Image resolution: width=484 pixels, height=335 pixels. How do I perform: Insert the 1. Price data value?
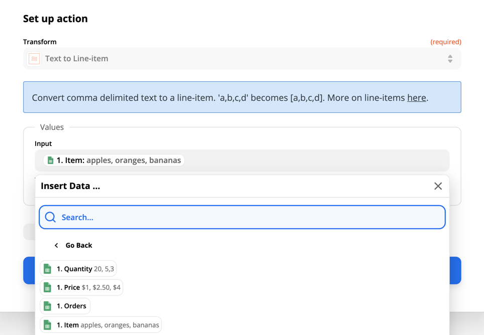(x=81, y=287)
